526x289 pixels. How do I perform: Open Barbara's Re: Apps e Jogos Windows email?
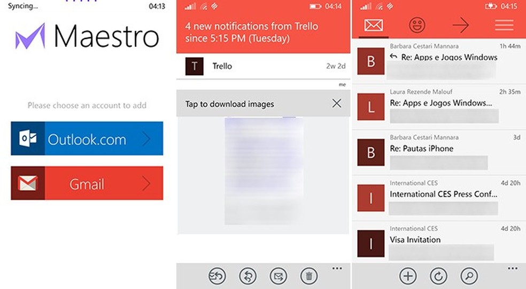click(439, 61)
